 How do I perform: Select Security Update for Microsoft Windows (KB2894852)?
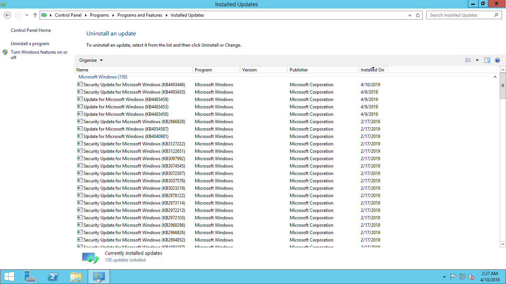pyautogui.click(x=134, y=240)
